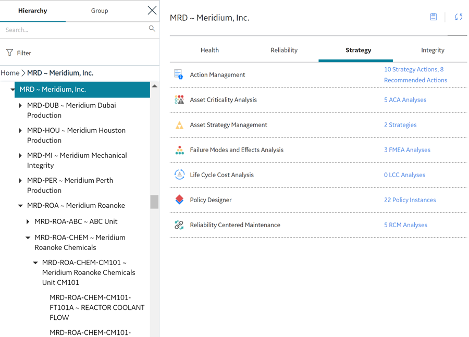Click the clipboard notes icon in header
Viewport: 469px width, 337px height.
pyautogui.click(x=434, y=17)
